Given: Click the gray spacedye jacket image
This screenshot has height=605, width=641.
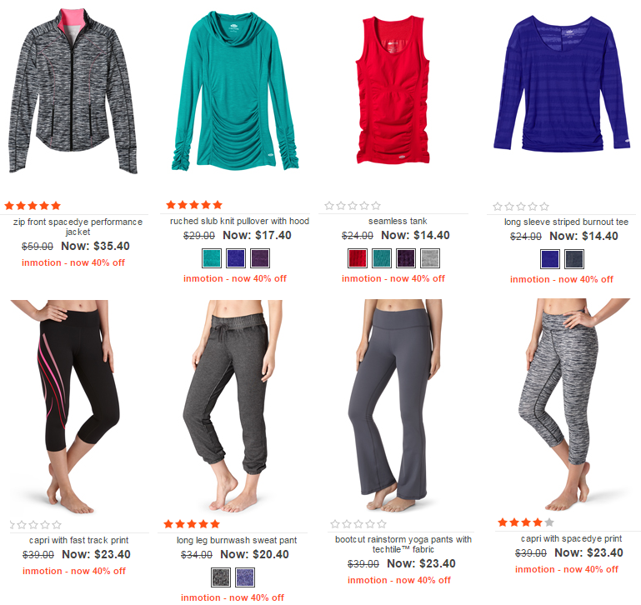Looking at the screenshot, I should (x=73, y=91).
